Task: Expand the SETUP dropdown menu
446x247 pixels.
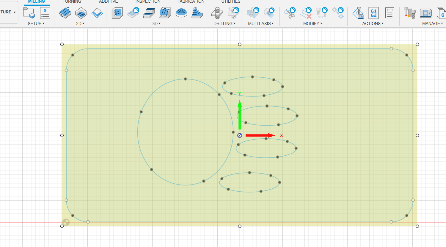Action: click(x=36, y=24)
